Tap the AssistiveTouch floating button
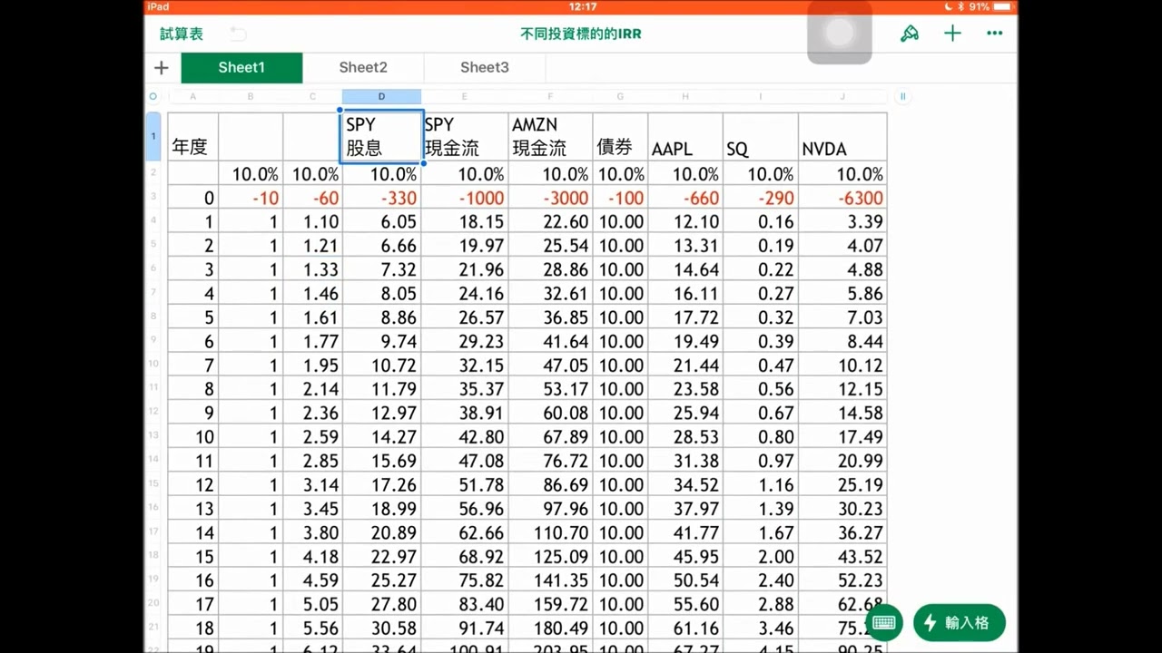The image size is (1162, 653). 840,33
